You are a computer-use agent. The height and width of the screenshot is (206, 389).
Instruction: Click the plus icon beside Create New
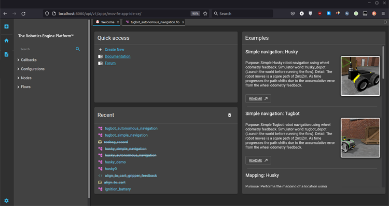(100, 50)
